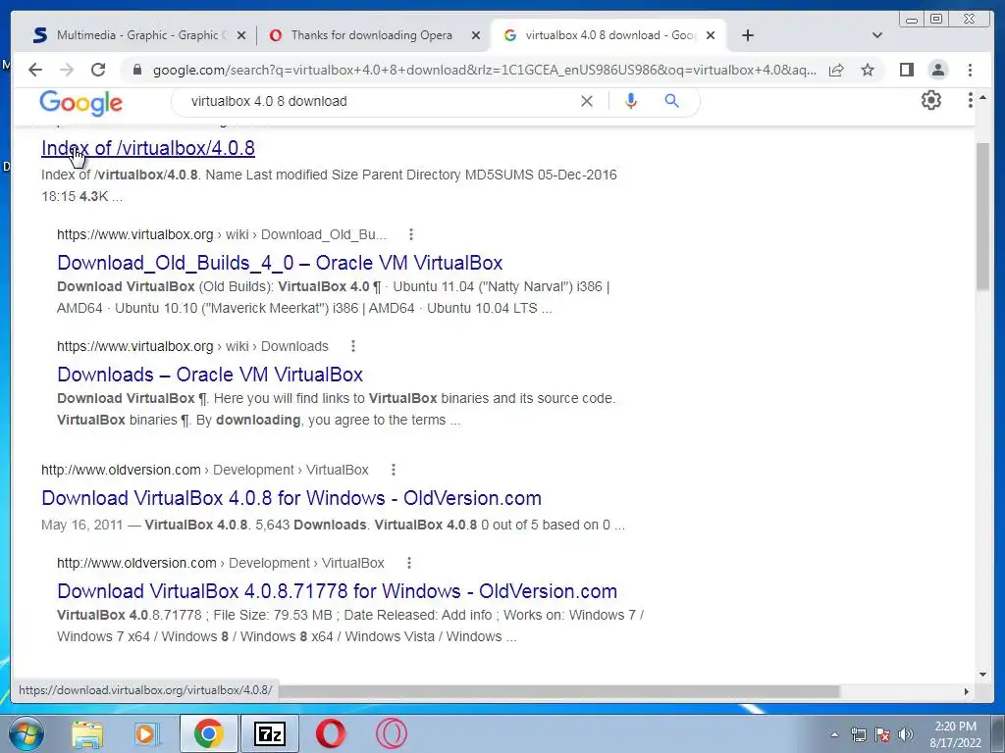Open a new browser tab
This screenshot has height=753, width=1005.
click(747, 35)
